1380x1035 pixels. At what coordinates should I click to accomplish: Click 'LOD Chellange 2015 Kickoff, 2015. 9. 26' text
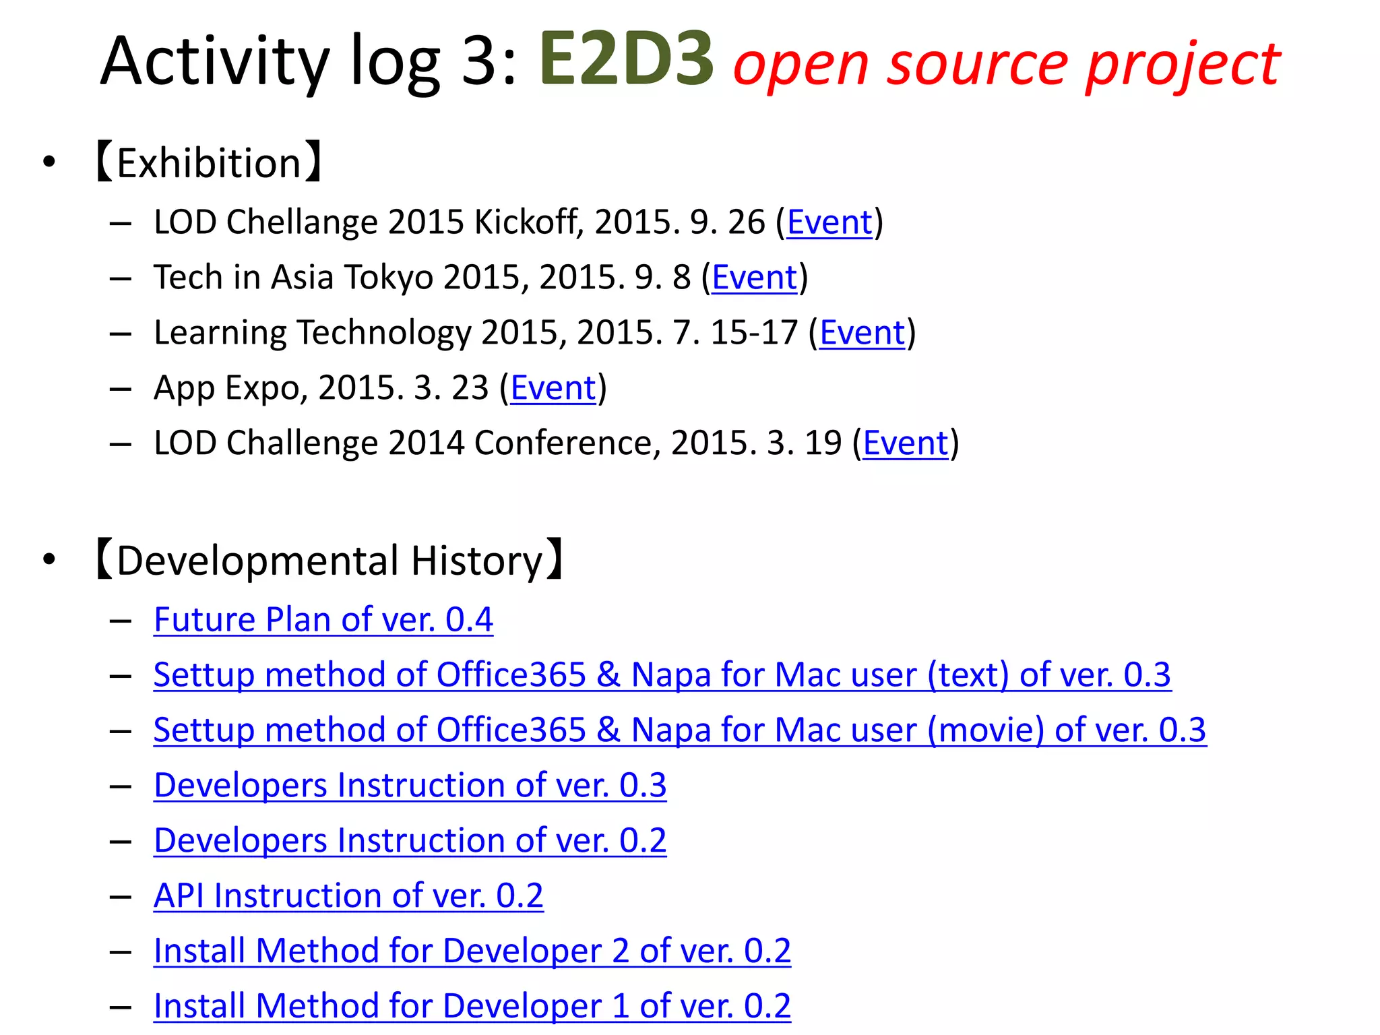[x=460, y=222]
